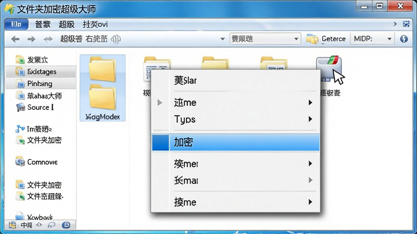
Task: Open the MIDP dropdown in the toolbar
Action: coord(372,39)
